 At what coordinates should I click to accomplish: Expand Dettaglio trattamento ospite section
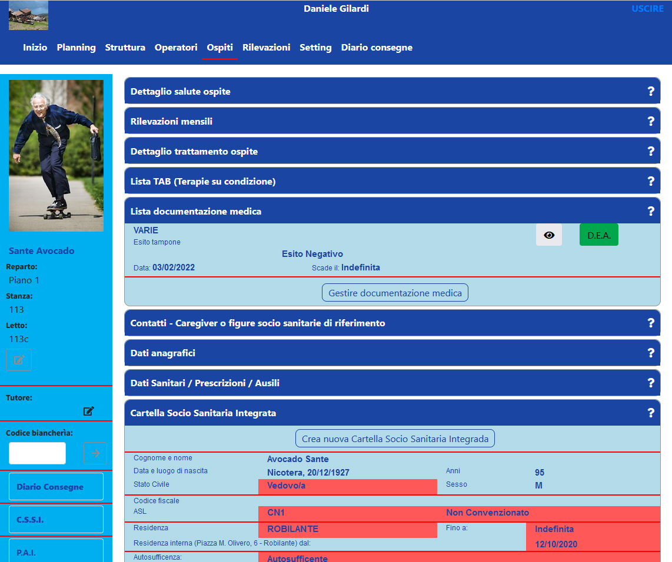tap(194, 152)
